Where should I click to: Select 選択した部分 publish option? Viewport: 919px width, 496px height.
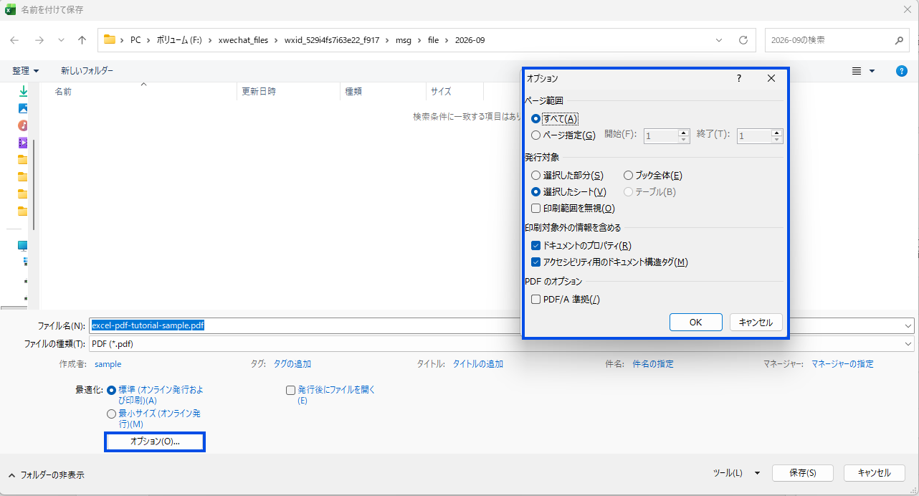tap(567, 175)
